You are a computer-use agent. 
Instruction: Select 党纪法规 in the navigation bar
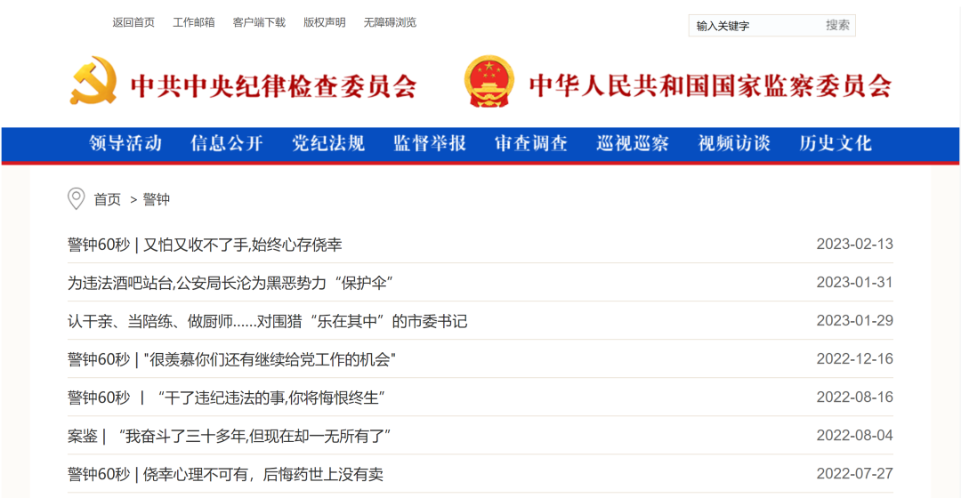click(x=328, y=143)
